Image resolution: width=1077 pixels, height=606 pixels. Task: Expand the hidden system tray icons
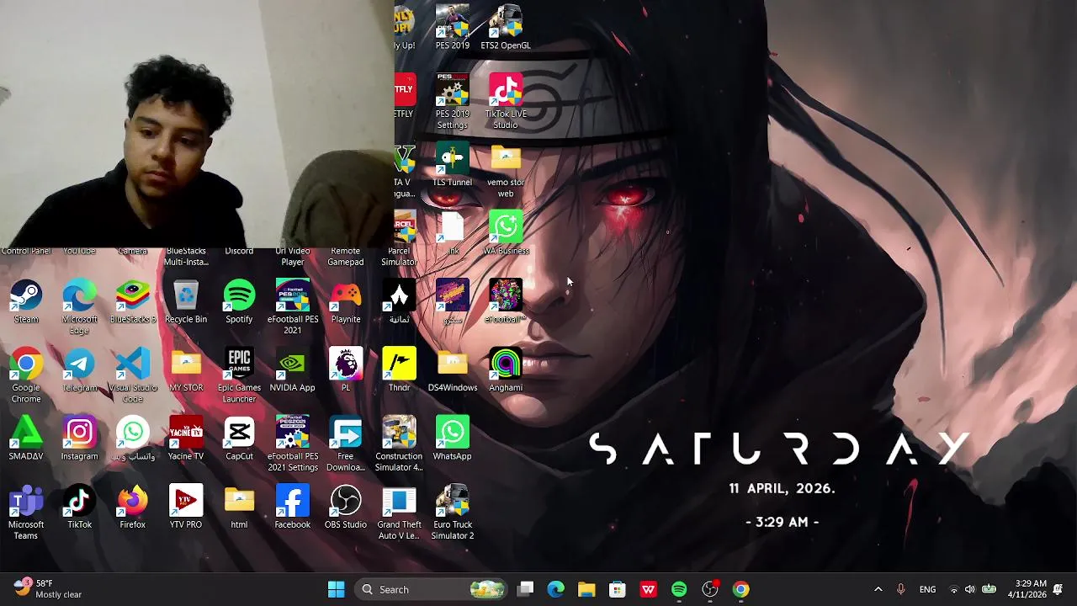point(878,589)
